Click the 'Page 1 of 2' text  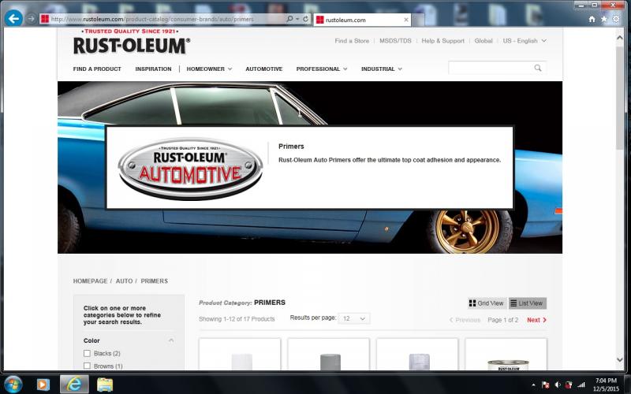click(x=502, y=320)
